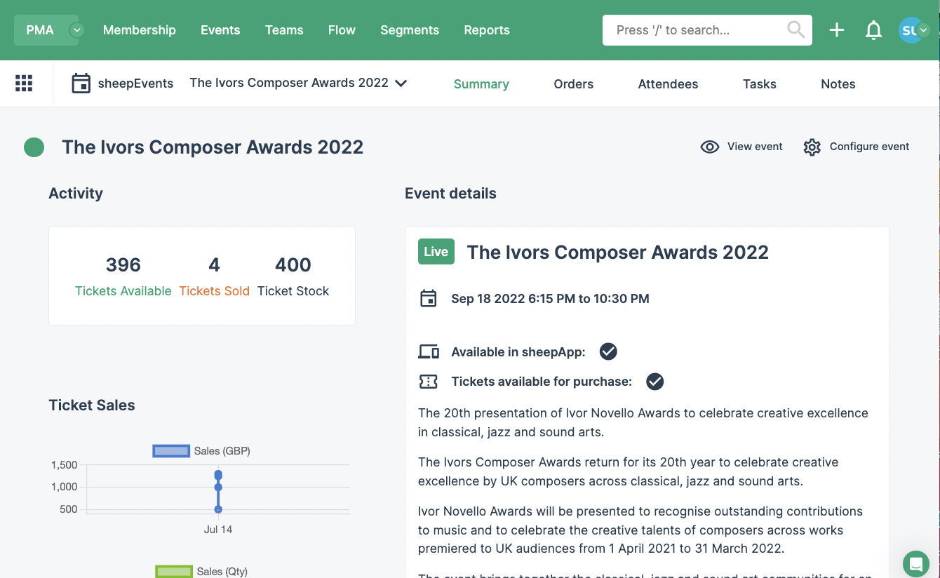The height and width of the screenshot is (578, 940).
Task: Open the chat bubble in bottom corner
Action: (915, 563)
